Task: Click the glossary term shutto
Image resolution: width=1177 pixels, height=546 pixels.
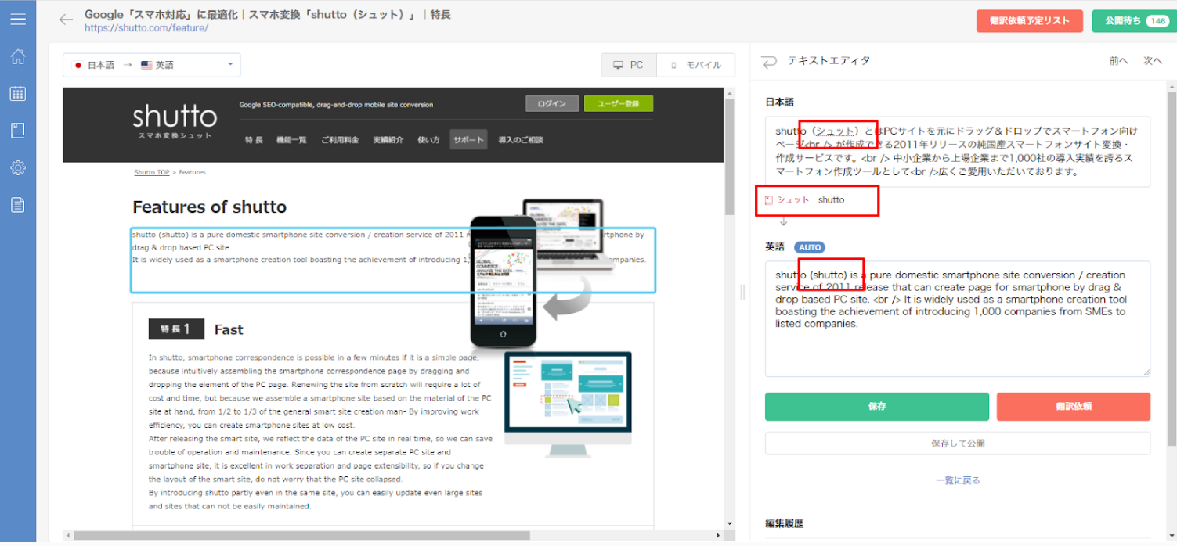Action: pos(831,200)
